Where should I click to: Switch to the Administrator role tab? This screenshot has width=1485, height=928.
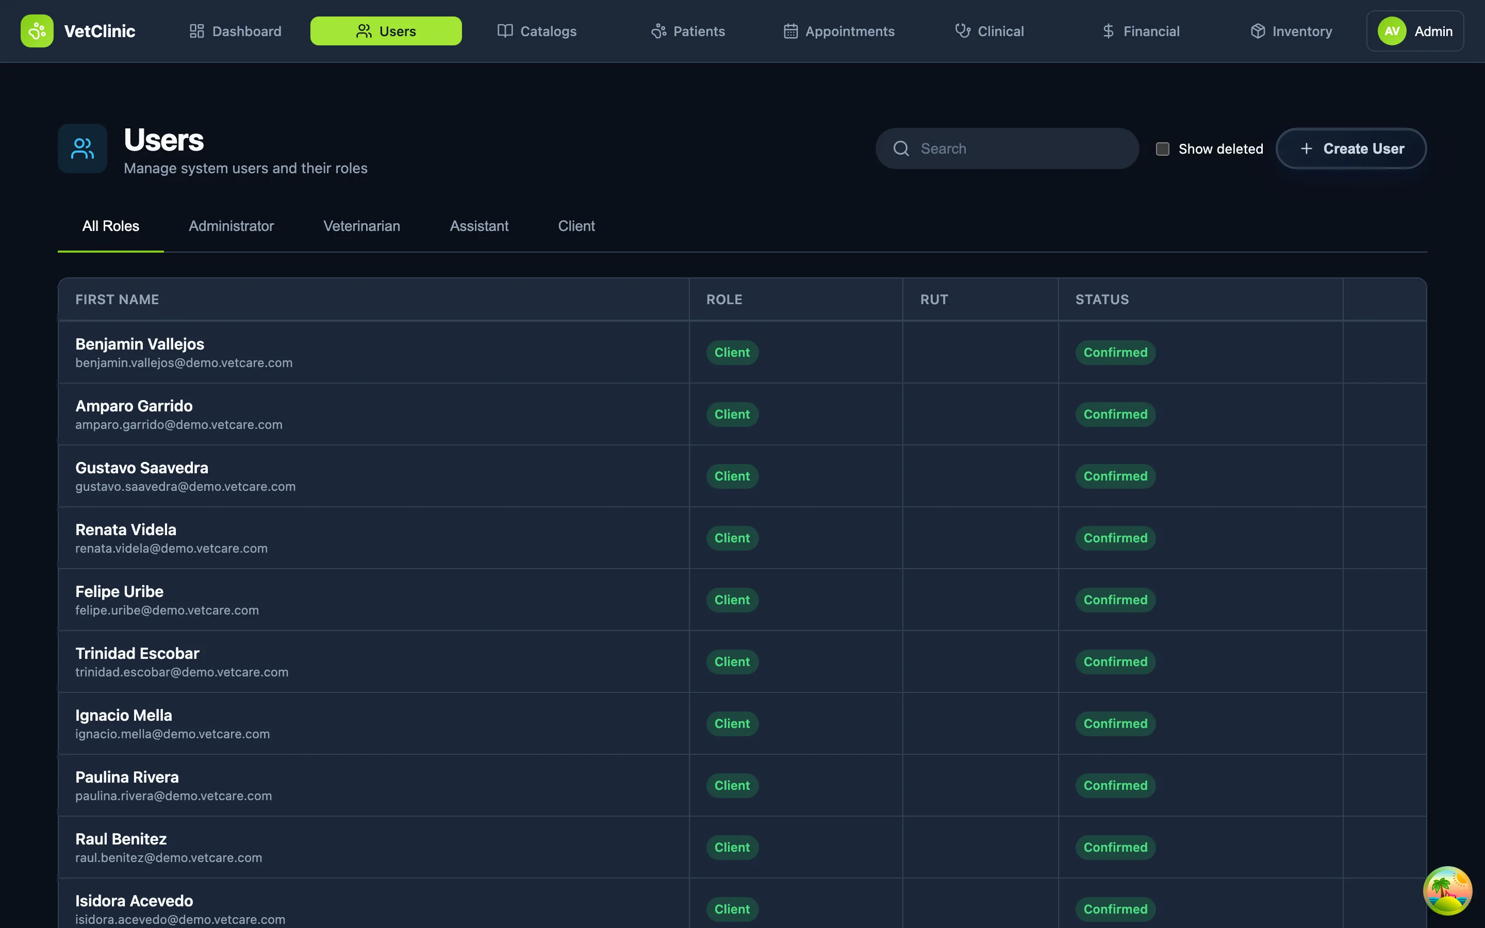[230, 226]
